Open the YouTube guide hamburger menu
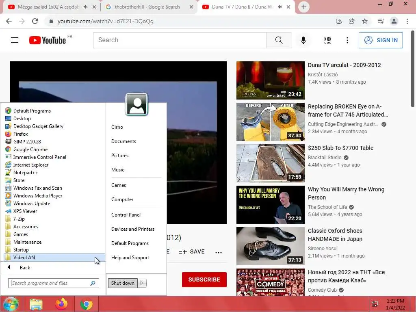The width and height of the screenshot is (416, 312). [x=15, y=40]
